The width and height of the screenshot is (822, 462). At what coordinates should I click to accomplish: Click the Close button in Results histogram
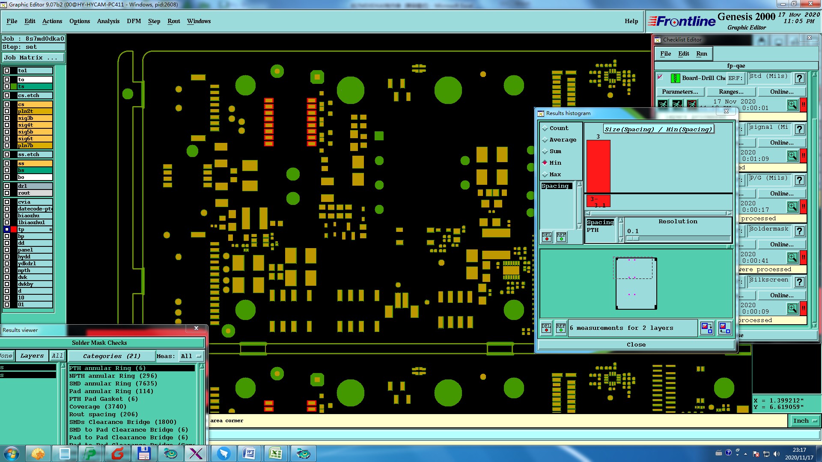(x=636, y=345)
